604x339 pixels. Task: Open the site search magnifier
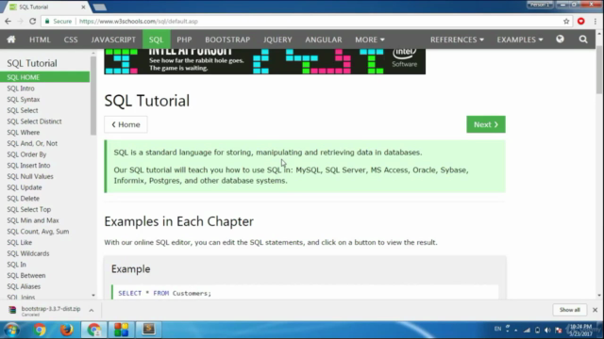click(x=583, y=40)
